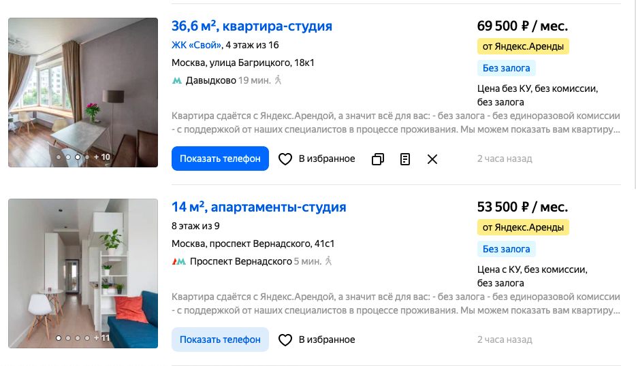Click walking pedestrian icon near Давыдково
The image size is (636, 366).
pyautogui.click(x=278, y=80)
